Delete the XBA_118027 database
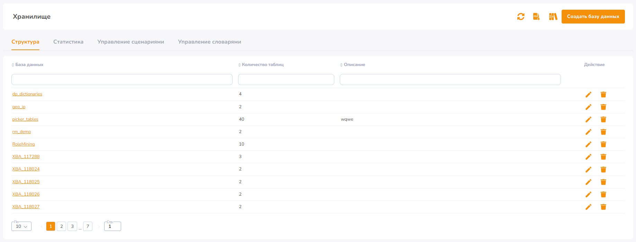 pos(603,207)
